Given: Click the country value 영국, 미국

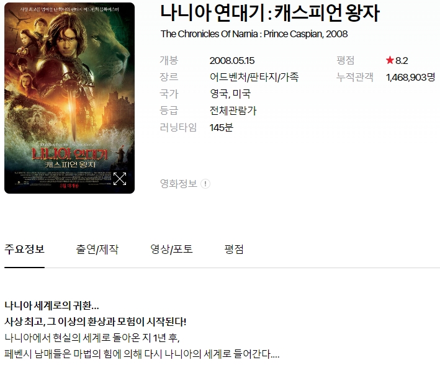Looking at the screenshot, I should (230, 94).
